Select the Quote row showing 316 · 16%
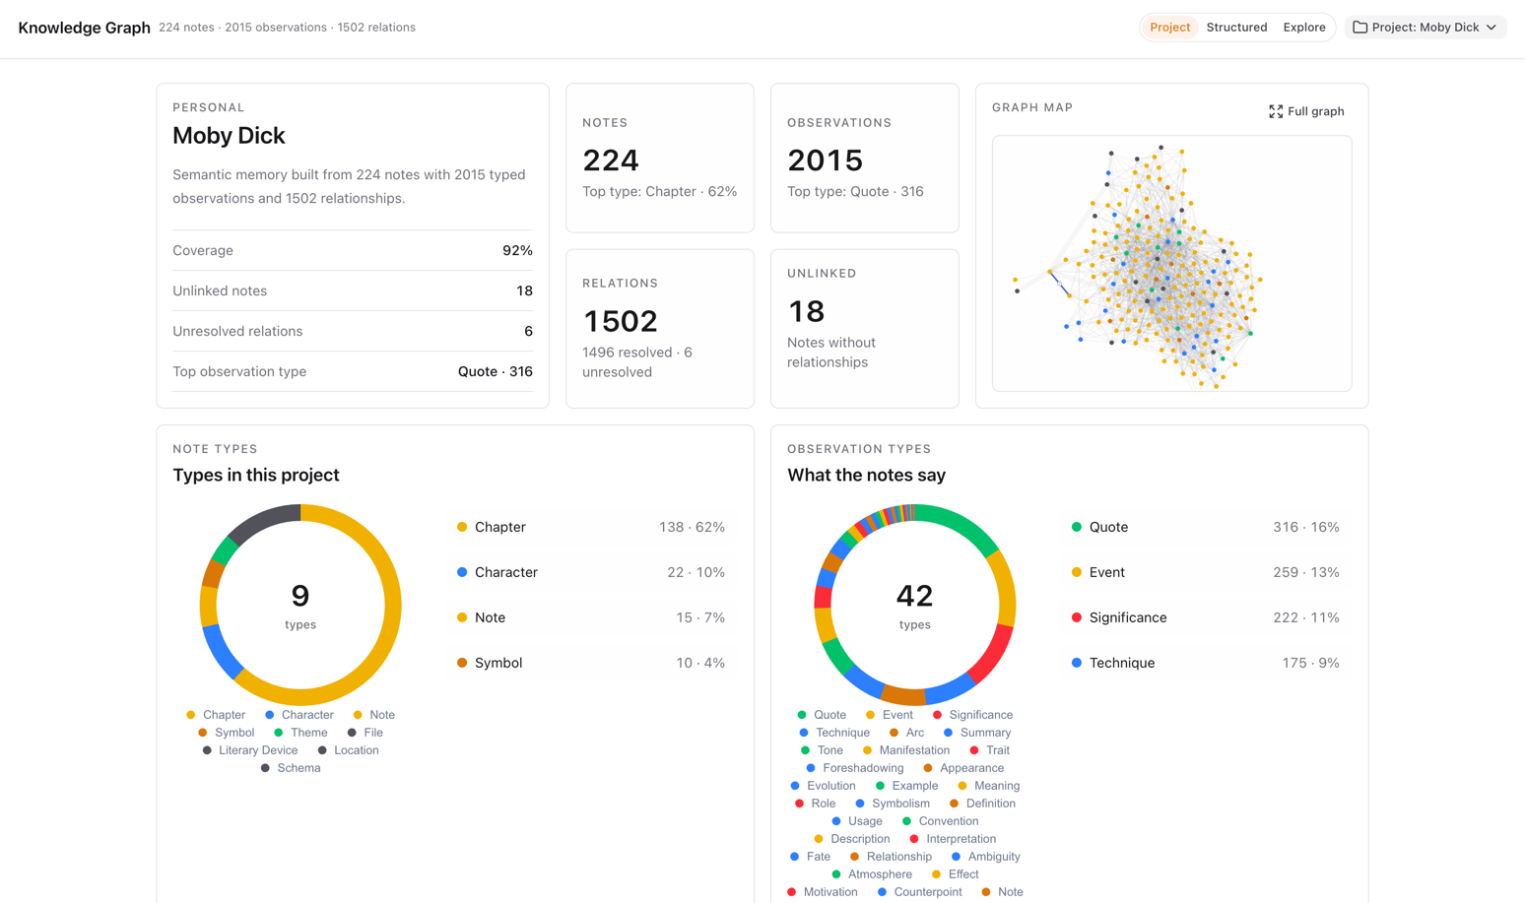Viewport: 1525px width, 903px height. pyautogui.click(x=1206, y=527)
